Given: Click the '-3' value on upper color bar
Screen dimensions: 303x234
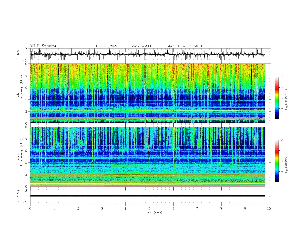Looking at the screenshot, I should click(282, 77).
